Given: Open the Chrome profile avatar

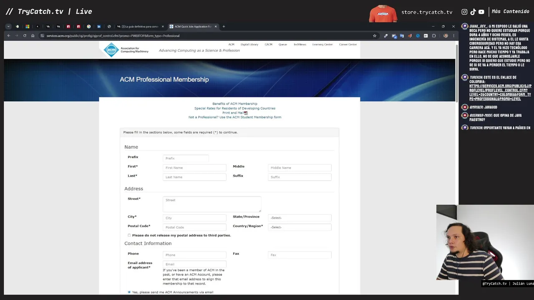Looking at the screenshot, I should pyautogui.click(x=446, y=36).
